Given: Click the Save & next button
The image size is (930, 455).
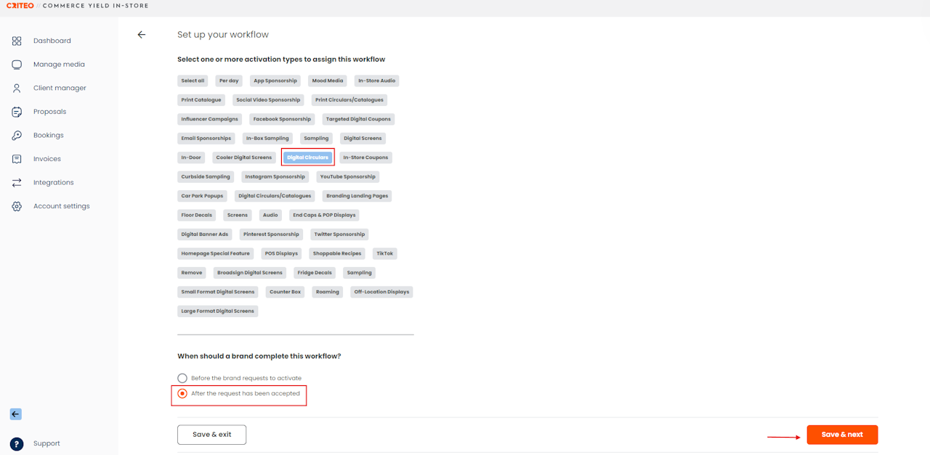Looking at the screenshot, I should point(842,435).
